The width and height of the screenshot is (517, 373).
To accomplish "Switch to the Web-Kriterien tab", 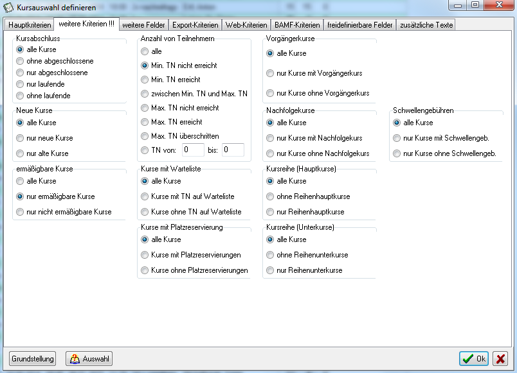I will pyautogui.click(x=246, y=25).
